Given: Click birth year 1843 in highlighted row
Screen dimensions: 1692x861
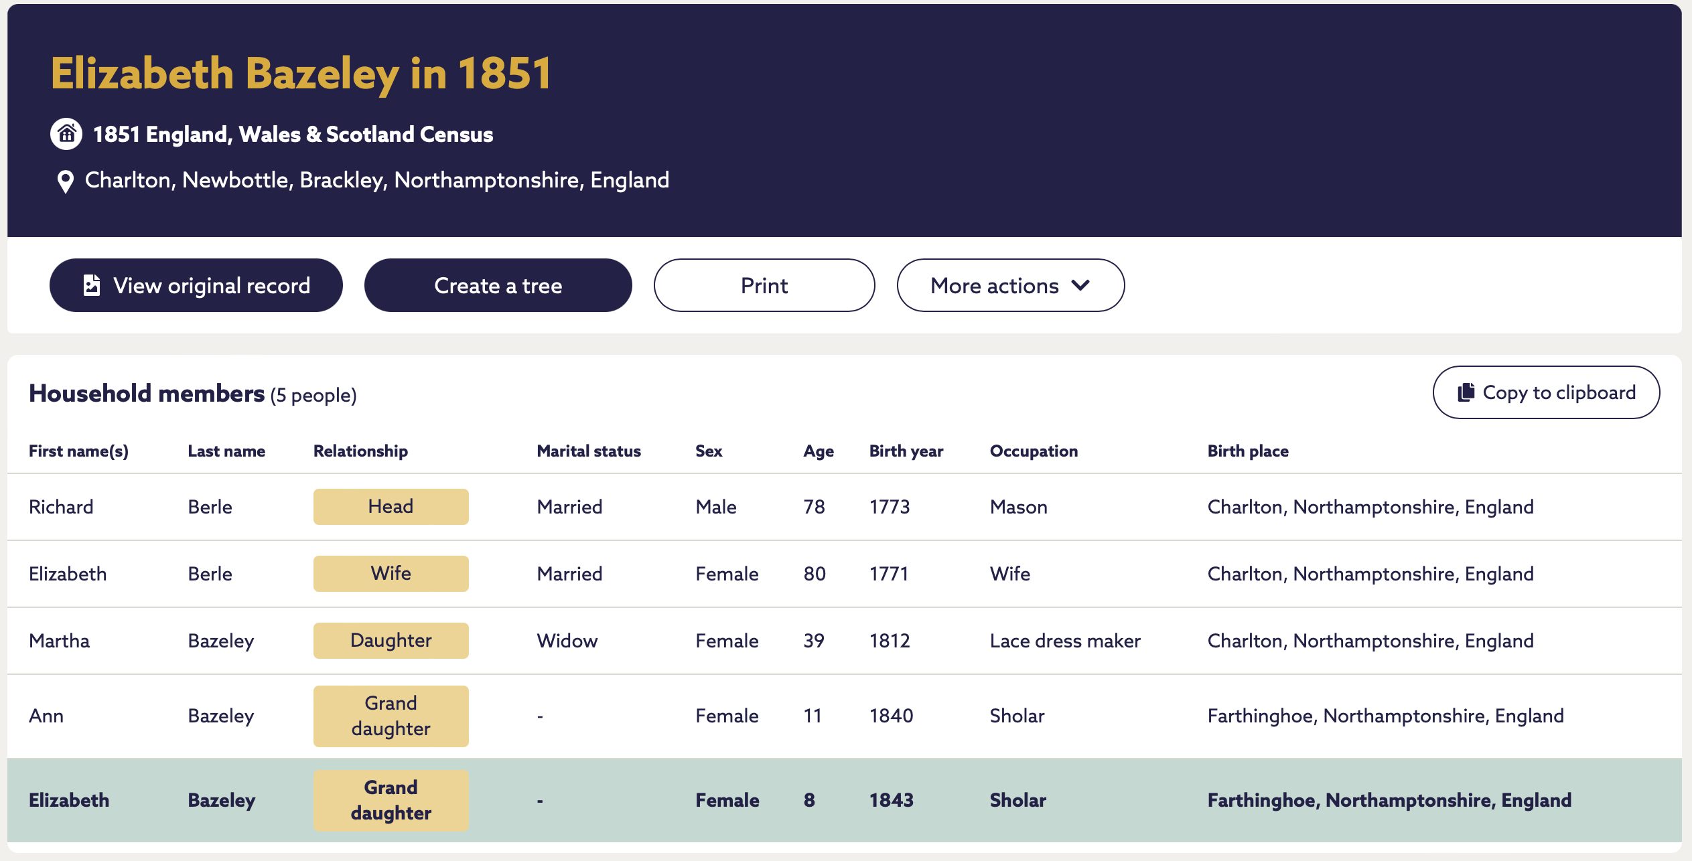Looking at the screenshot, I should tap(892, 800).
